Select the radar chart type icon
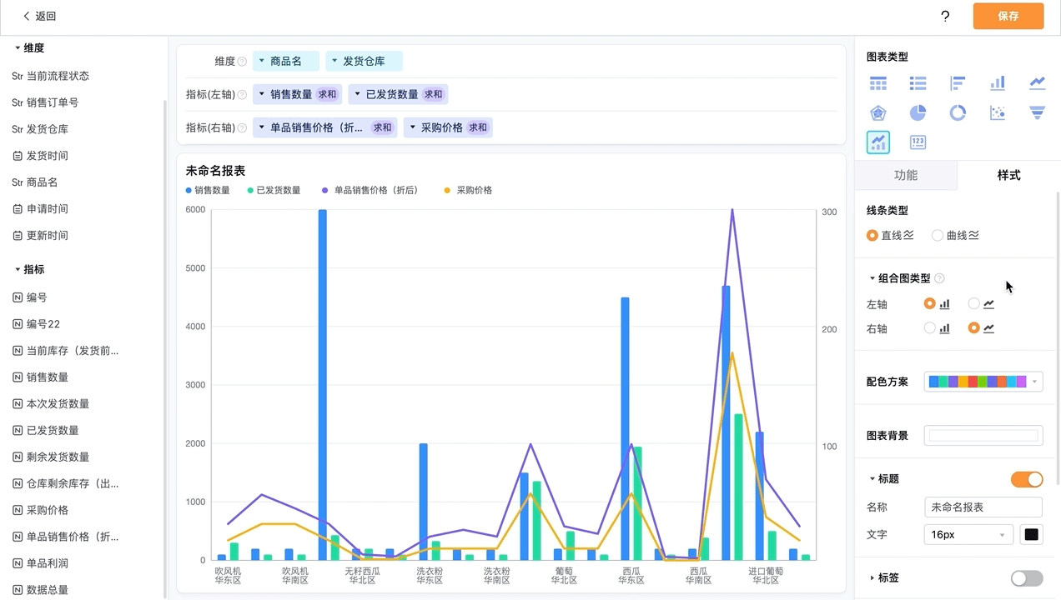1061x600 pixels. [878, 112]
